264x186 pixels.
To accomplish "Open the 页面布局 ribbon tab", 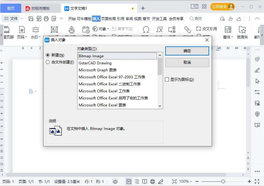I will (109, 19).
